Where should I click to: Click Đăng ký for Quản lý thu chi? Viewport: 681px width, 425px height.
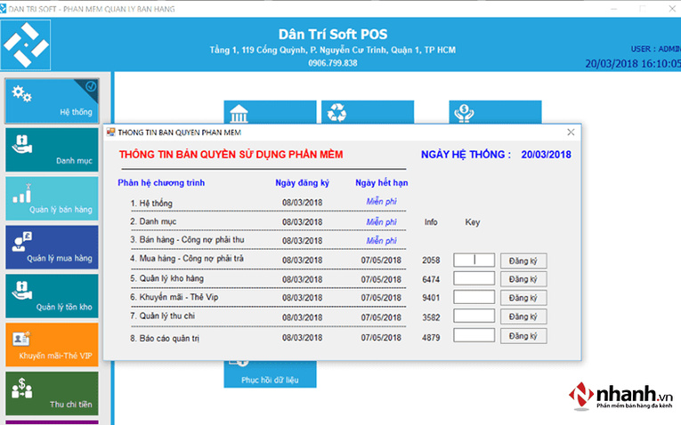click(x=523, y=317)
